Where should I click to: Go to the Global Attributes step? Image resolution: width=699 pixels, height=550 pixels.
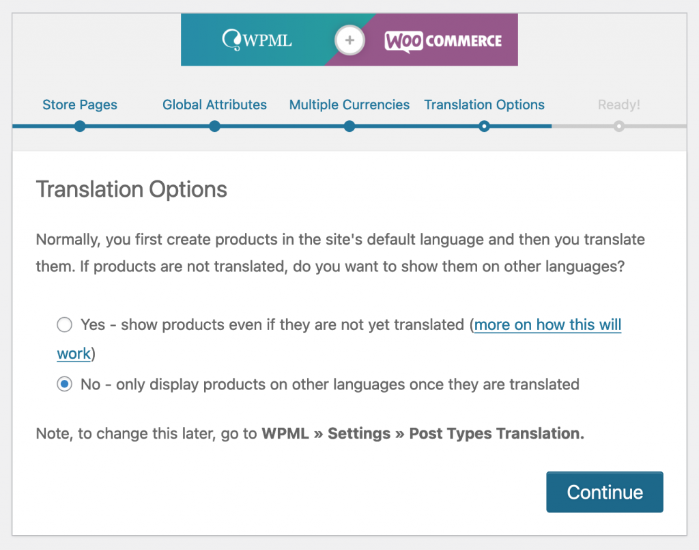tap(214, 105)
